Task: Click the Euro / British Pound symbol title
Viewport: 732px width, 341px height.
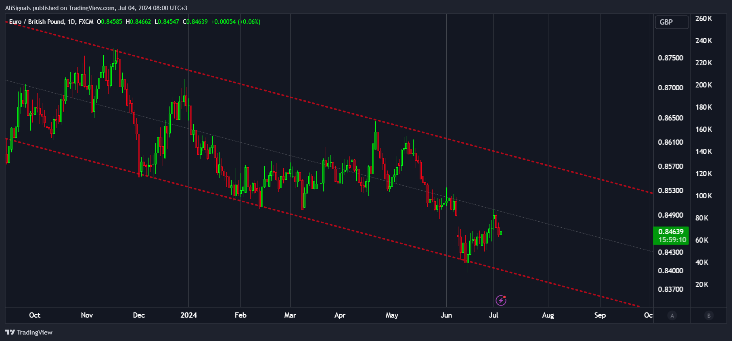Action: tap(36, 22)
